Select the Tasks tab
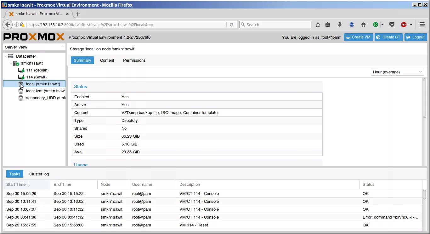Screen dimensions: 430x234 tap(15, 174)
